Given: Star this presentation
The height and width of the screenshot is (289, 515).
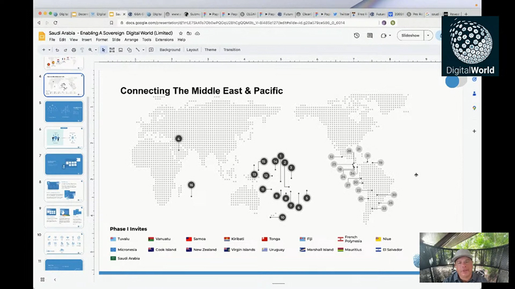Looking at the screenshot, I should pyautogui.click(x=181, y=34).
